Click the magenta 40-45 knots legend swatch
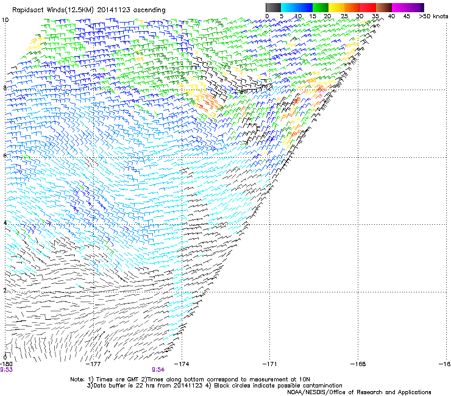Image resolution: width=451 pixels, height=396 pixels. 400,7
